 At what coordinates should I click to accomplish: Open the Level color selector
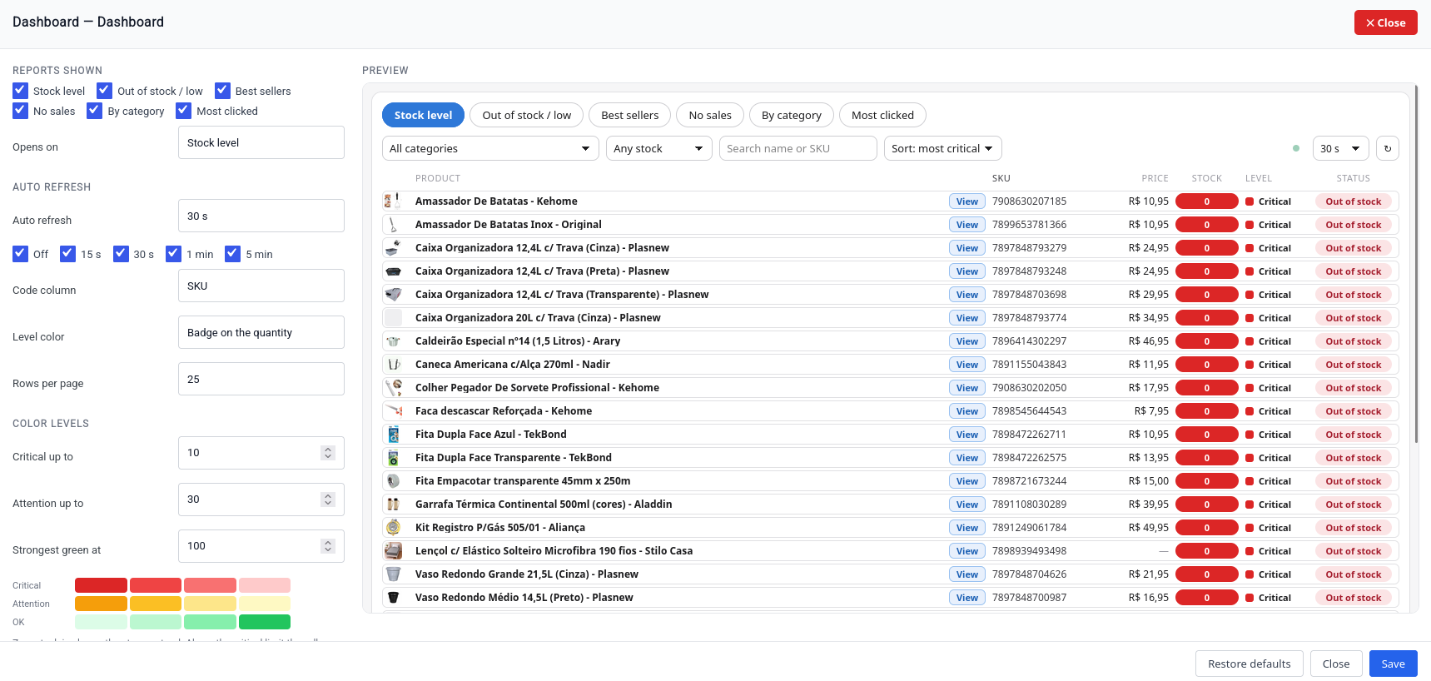pos(261,332)
